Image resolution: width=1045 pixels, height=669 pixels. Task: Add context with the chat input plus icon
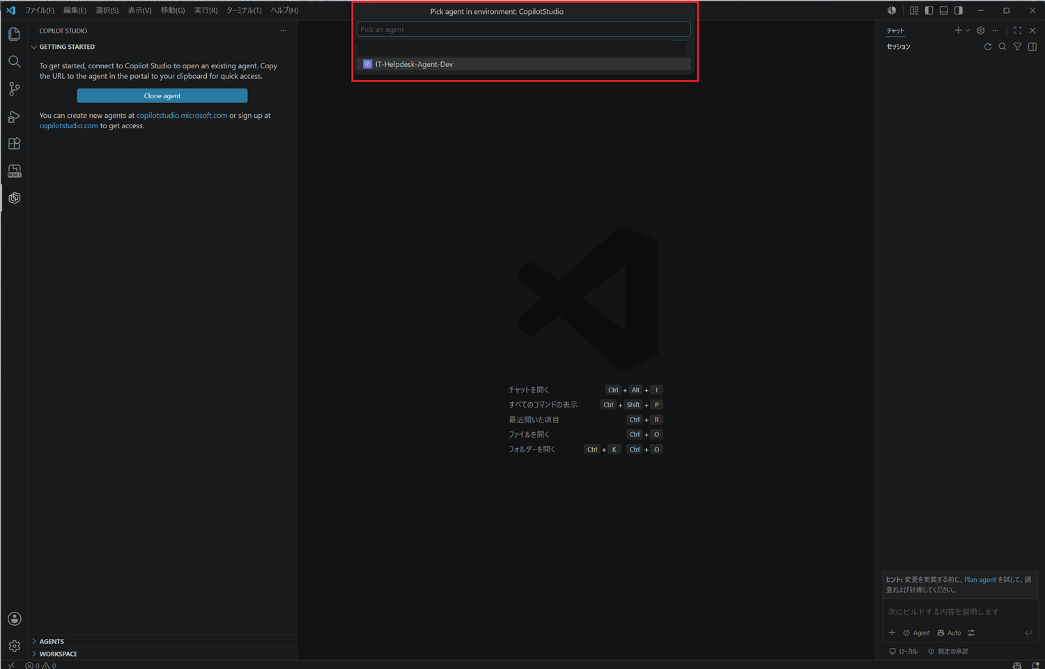point(892,633)
